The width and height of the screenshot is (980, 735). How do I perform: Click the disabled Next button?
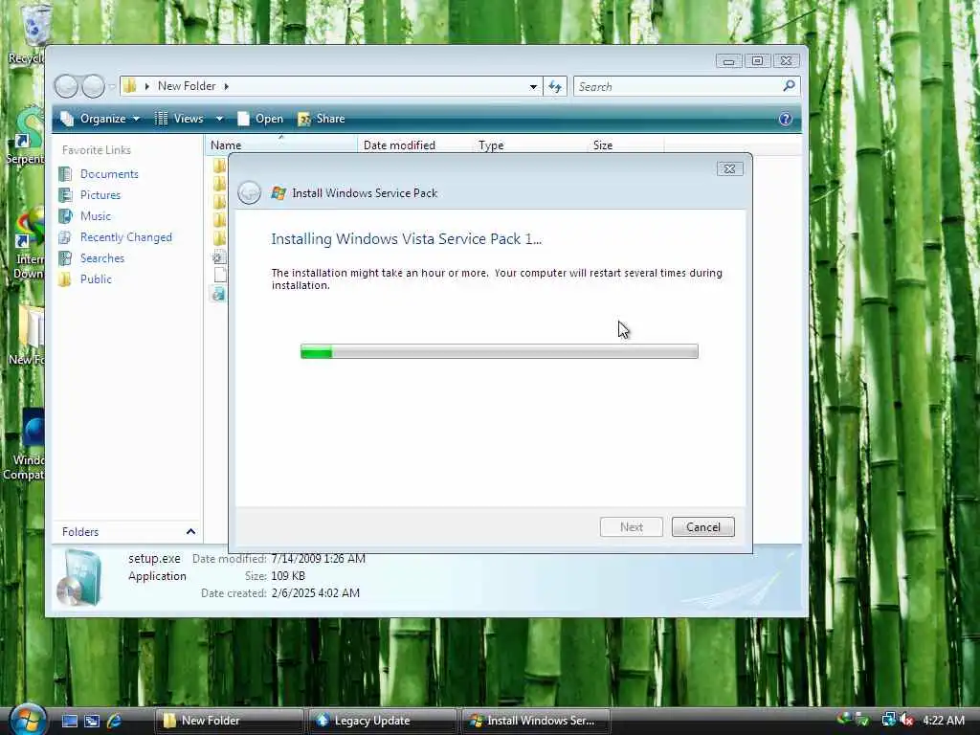632,527
